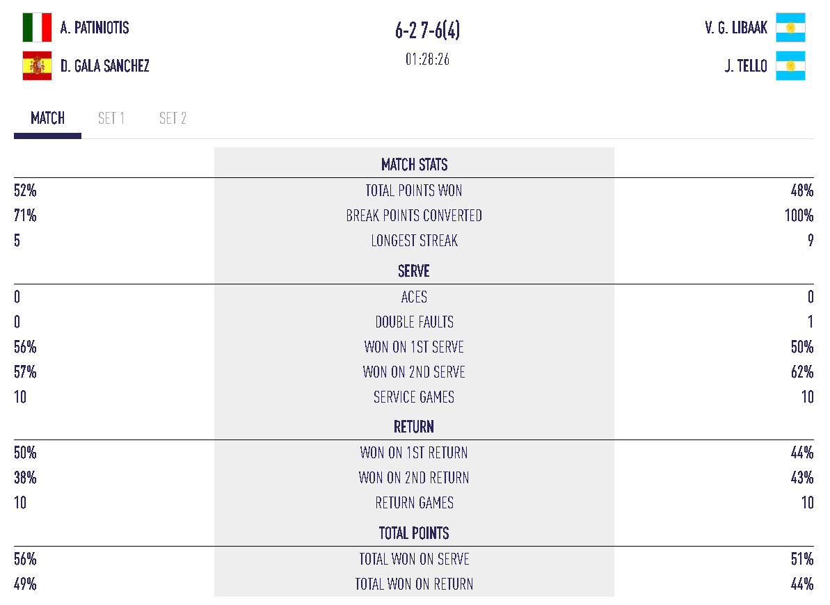
Task: Click the TOTAL POINTS section header
Action: (414, 533)
